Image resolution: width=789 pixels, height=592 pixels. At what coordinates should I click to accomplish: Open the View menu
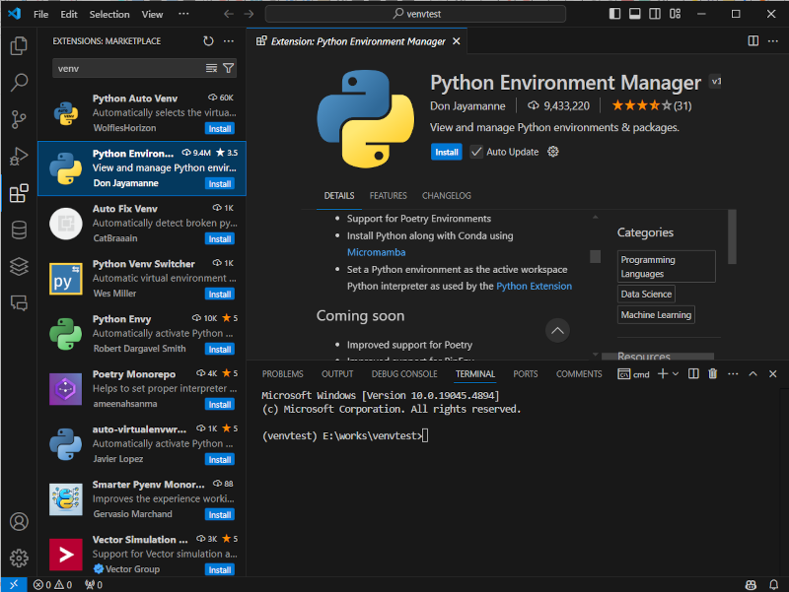[152, 14]
